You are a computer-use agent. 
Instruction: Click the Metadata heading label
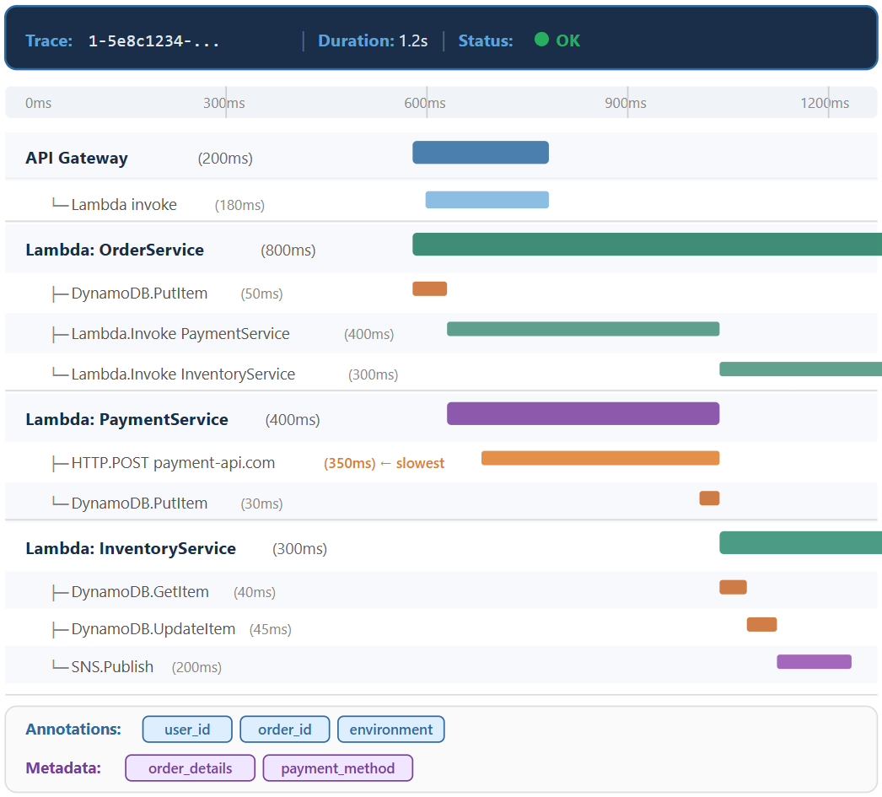point(63,768)
